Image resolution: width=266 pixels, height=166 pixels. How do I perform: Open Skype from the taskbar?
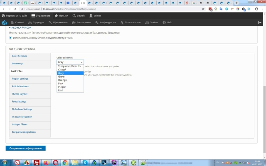point(84,162)
